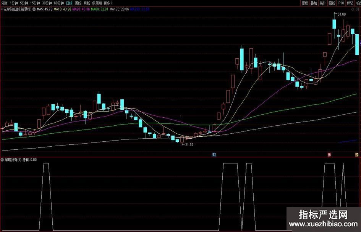Image resolution: width=361 pixels, height=232 pixels.
Task: Activate the 画线 drawing tools button
Action: coord(332,3)
